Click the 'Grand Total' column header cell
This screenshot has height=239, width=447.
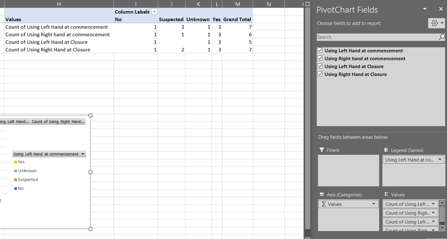pos(237,19)
